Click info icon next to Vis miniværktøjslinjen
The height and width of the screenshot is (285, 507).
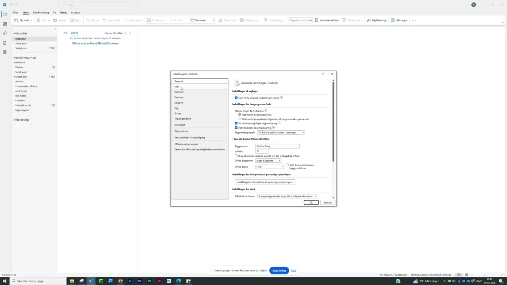[279, 123]
